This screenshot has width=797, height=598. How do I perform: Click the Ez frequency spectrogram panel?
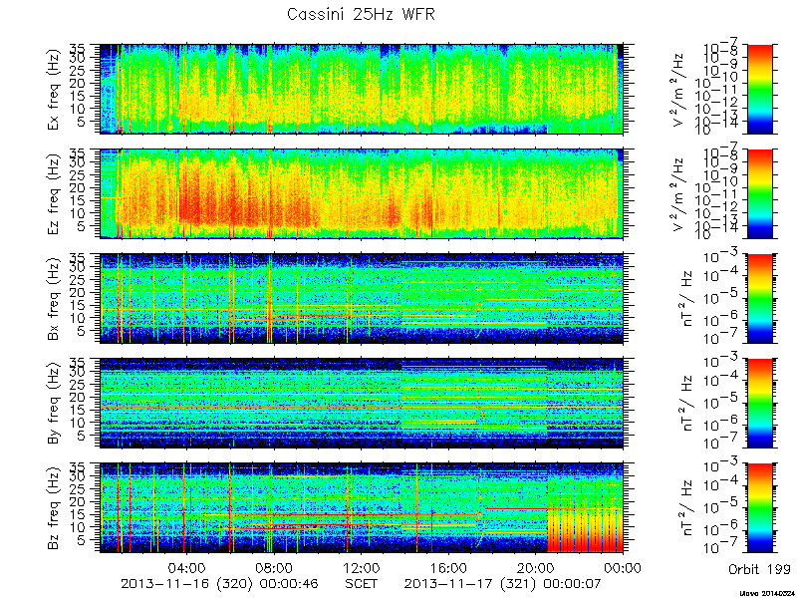coord(362,193)
